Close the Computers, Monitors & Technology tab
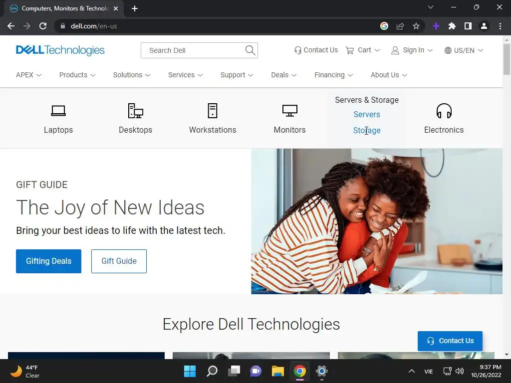 pyautogui.click(x=116, y=8)
